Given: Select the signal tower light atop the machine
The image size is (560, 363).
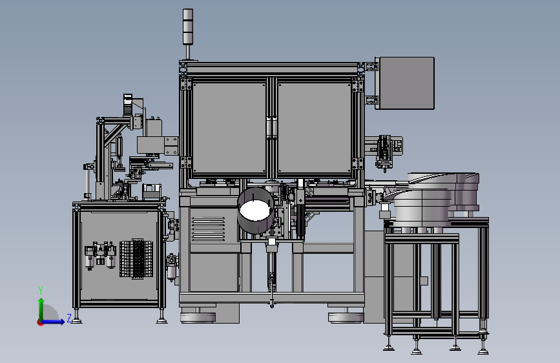Looking at the screenshot, I should coord(188,26).
